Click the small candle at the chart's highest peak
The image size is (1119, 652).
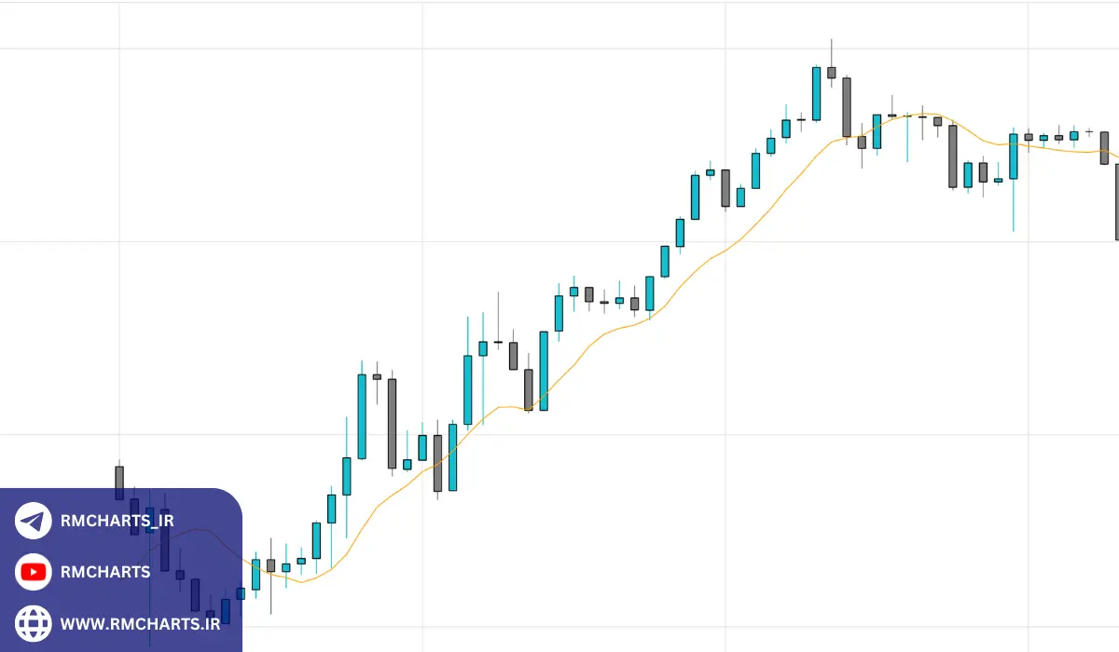click(831, 72)
